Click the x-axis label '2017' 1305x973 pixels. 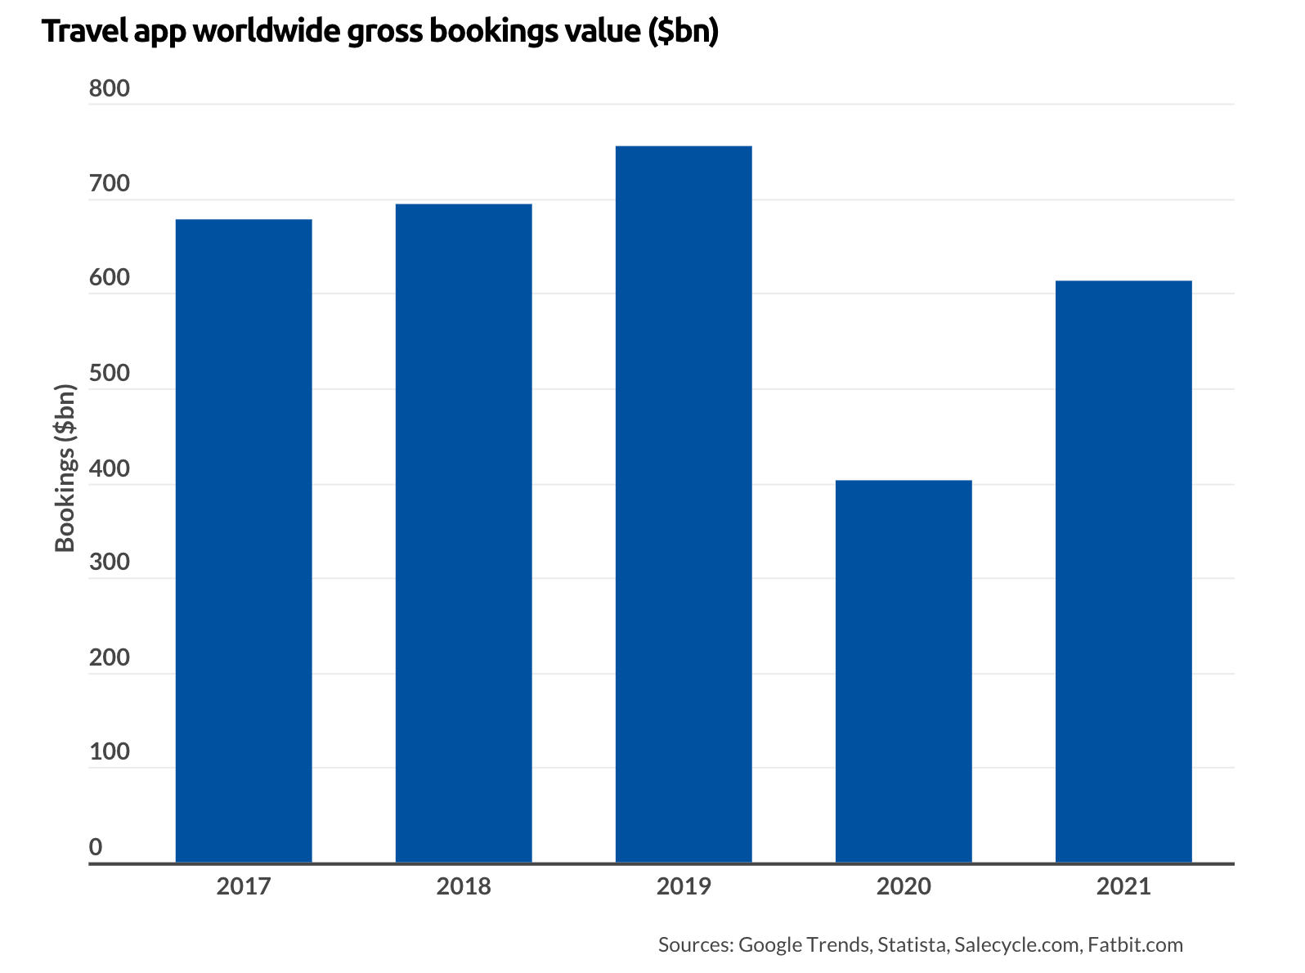point(244,886)
